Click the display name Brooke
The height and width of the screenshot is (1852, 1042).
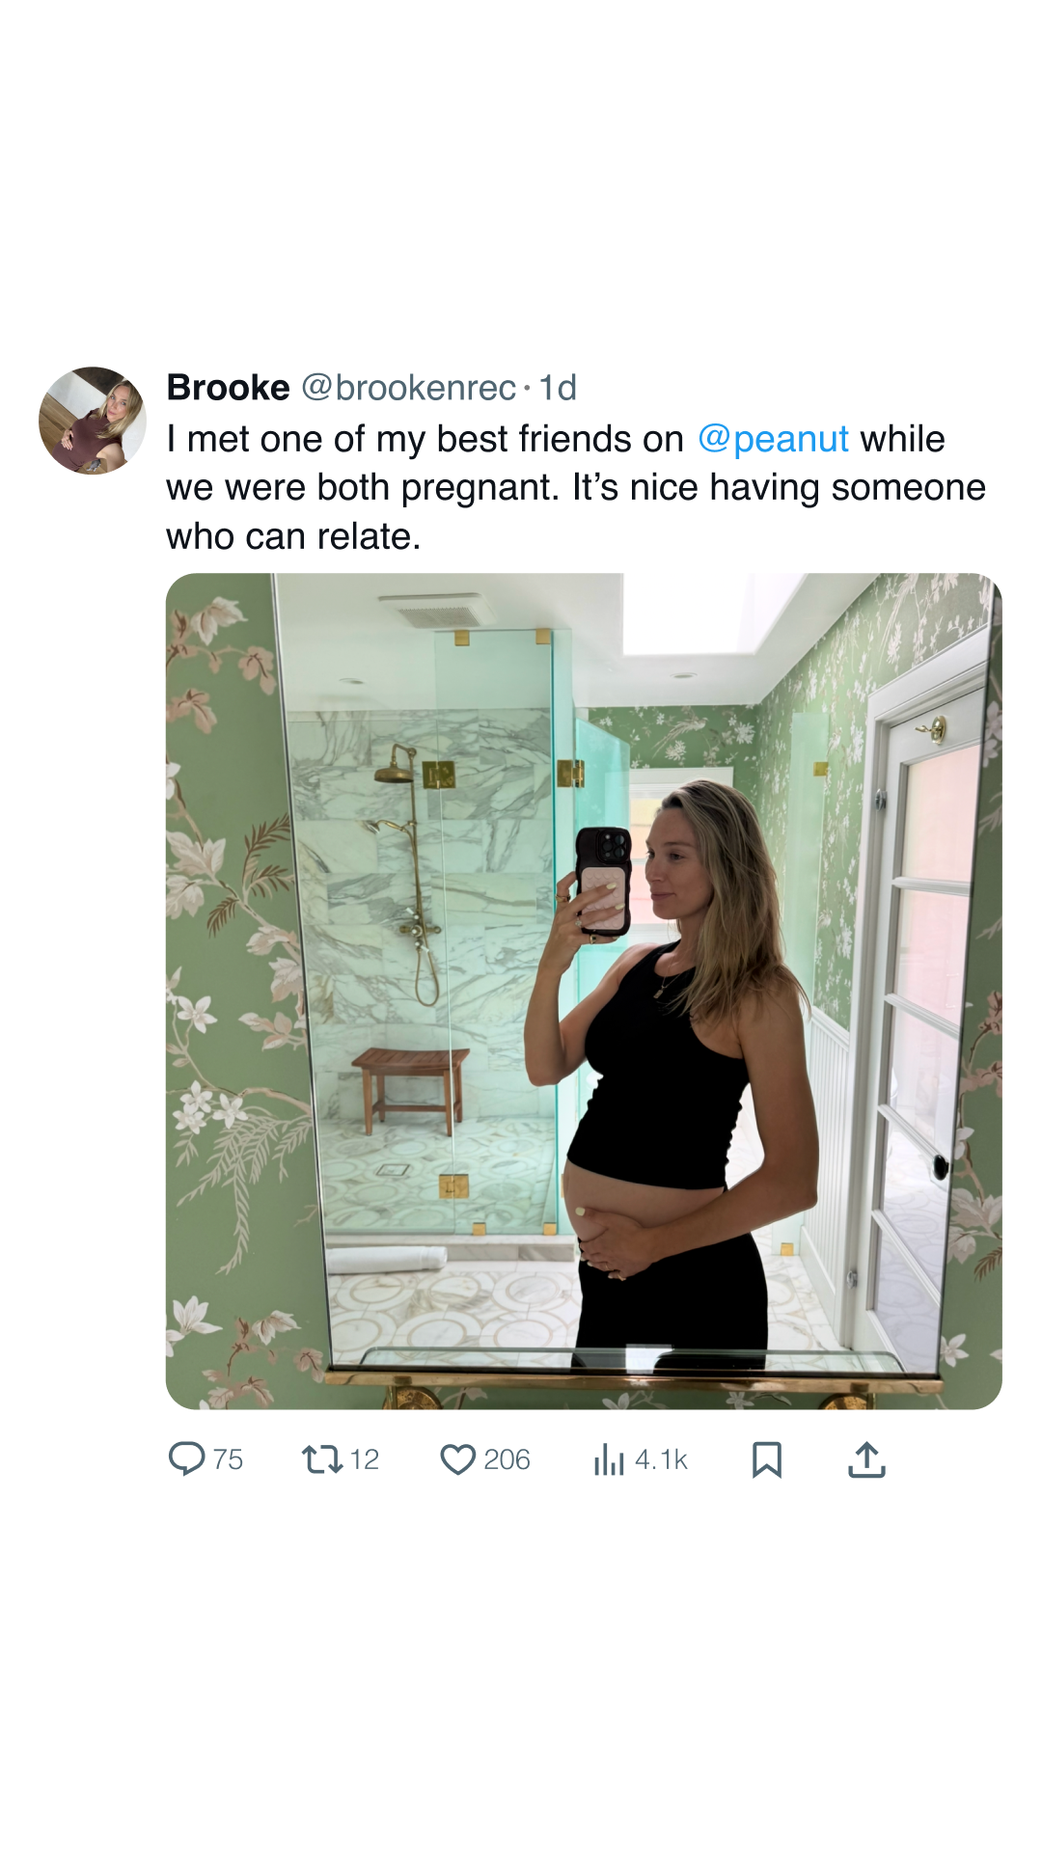click(x=228, y=388)
